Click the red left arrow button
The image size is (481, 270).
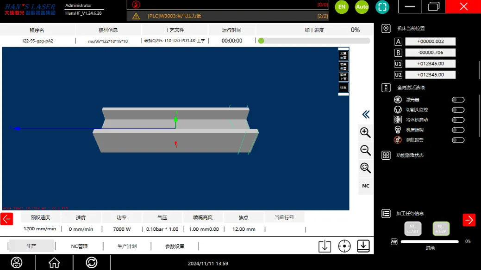tap(7, 219)
